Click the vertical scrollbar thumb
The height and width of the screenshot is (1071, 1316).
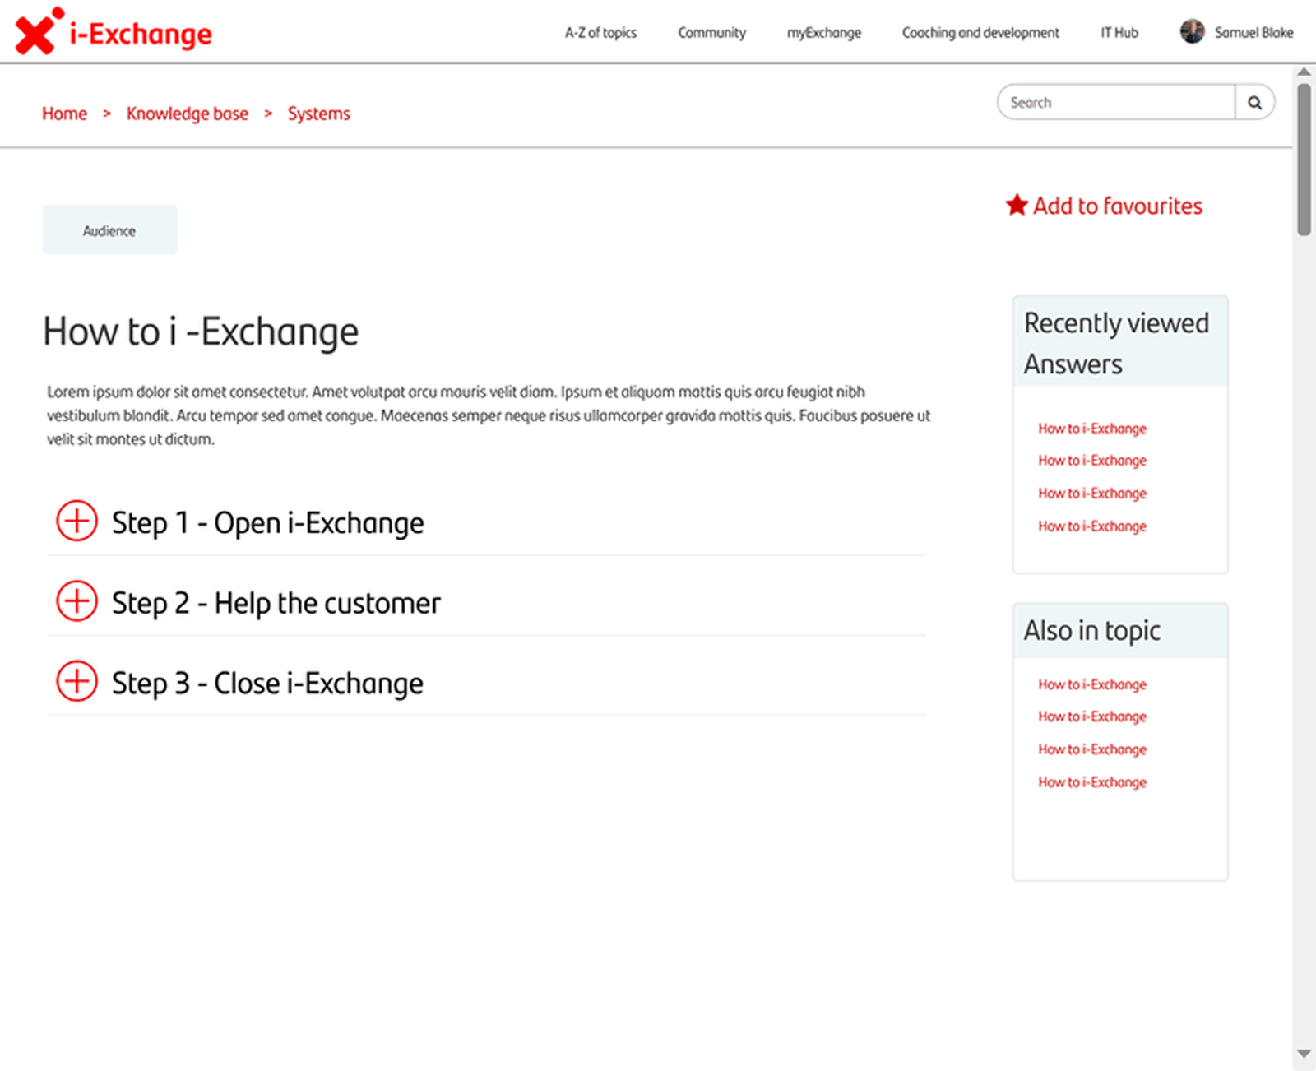point(1304,160)
